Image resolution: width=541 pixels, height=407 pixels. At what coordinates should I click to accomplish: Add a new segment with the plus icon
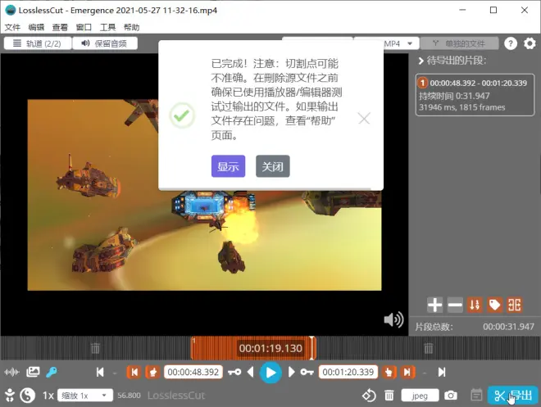point(434,305)
